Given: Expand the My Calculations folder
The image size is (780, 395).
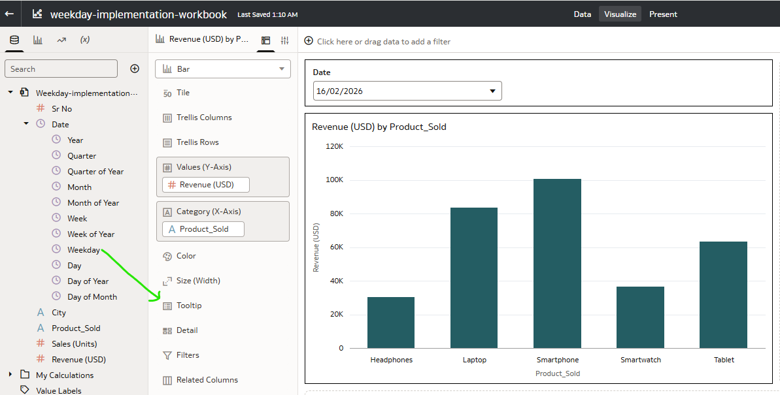Looking at the screenshot, I should click(x=10, y=375).
